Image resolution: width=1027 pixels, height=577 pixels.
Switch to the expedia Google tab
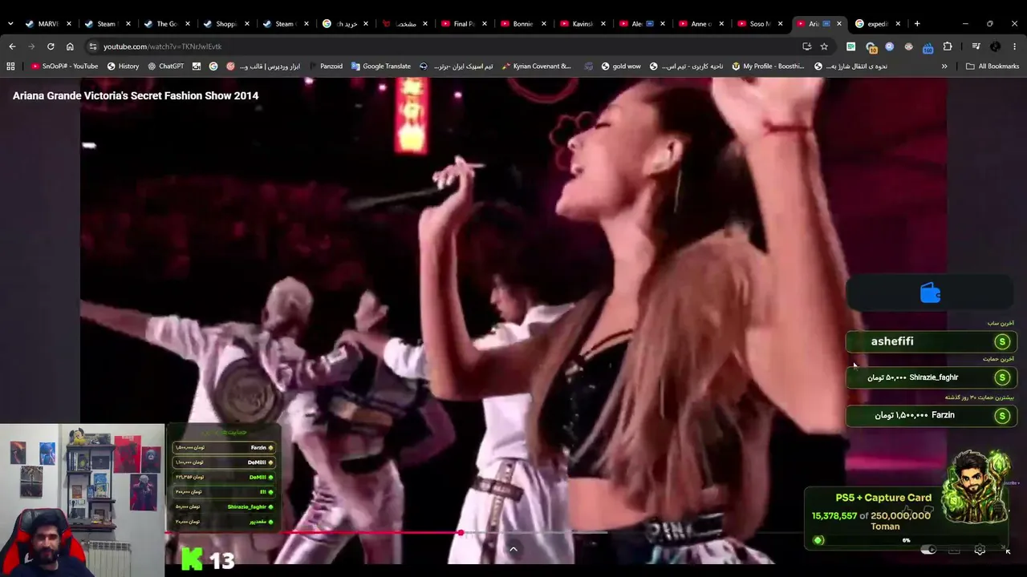click(879, 24)
